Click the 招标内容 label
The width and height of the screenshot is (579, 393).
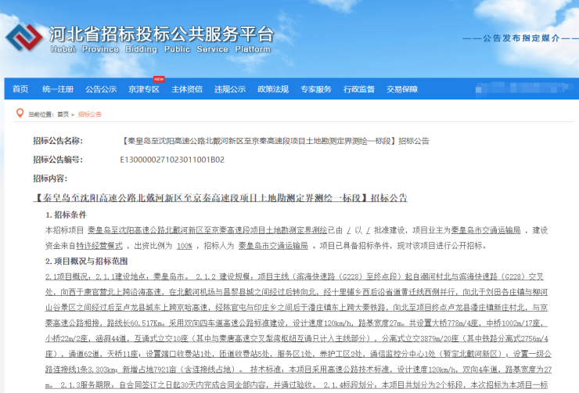[x=50, y=178]
